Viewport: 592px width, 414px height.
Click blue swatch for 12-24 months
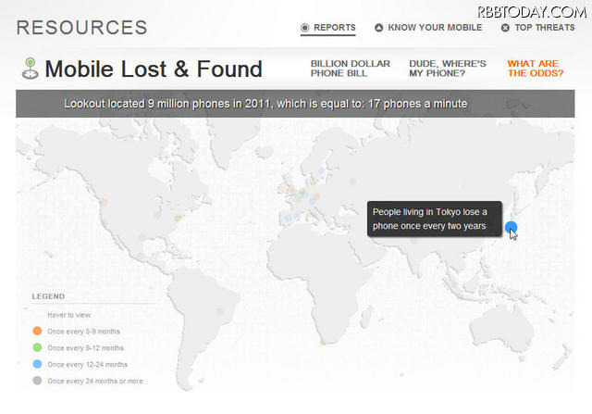tap(37, 364)
